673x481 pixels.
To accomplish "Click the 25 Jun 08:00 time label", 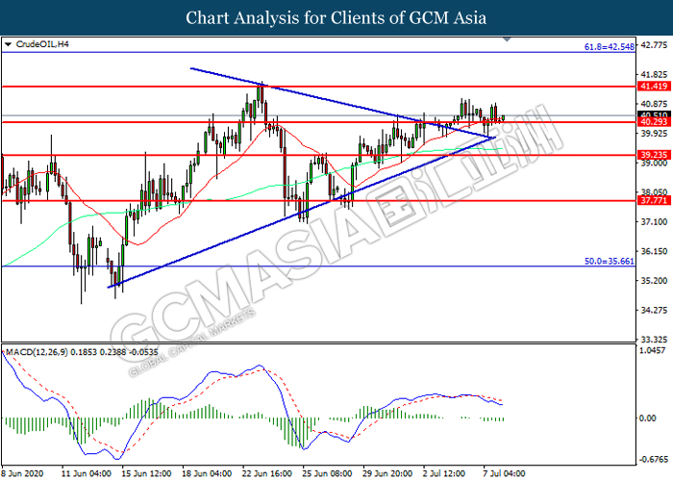I will click(328, 473).
